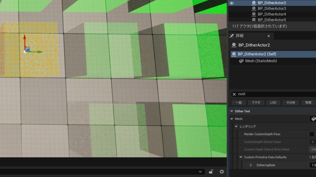This screenshot has height=177, width=316.
Task: Close the 詳細 details tab
Action: pyautogui.click(x=269, y=36)
